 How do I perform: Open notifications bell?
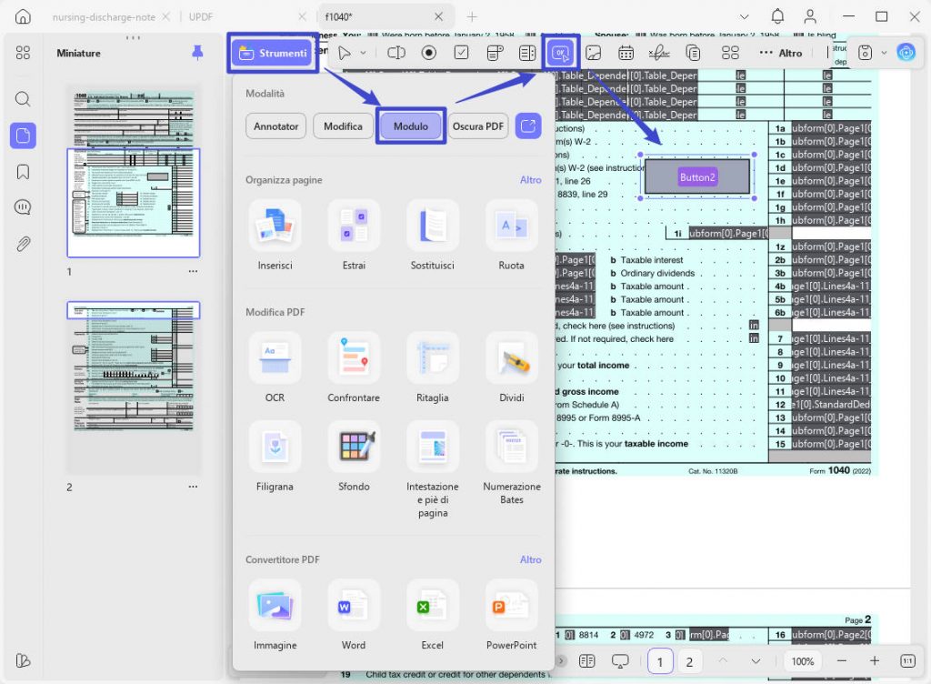click(777, 16)
